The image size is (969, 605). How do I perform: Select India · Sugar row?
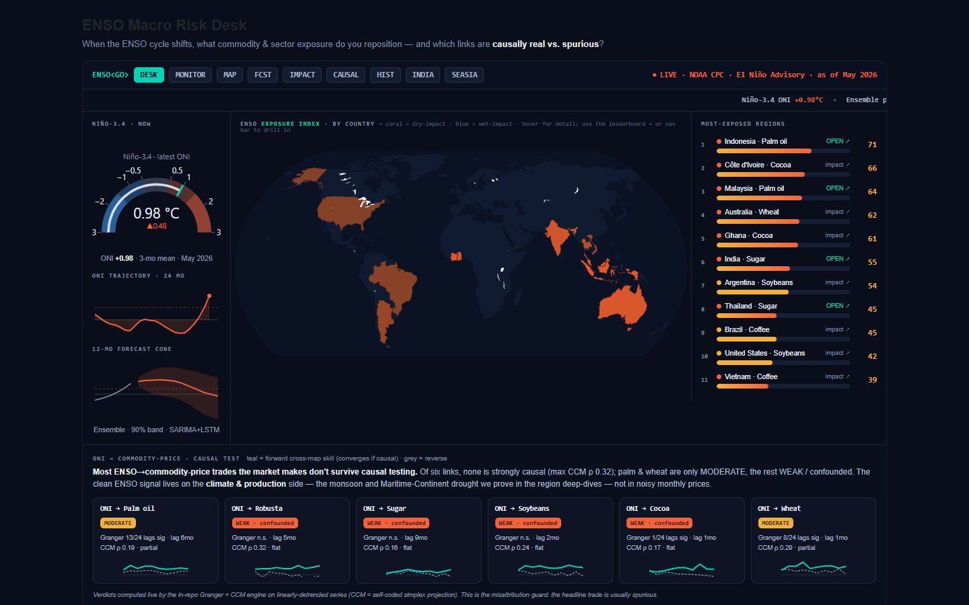[x=789, y=262]
